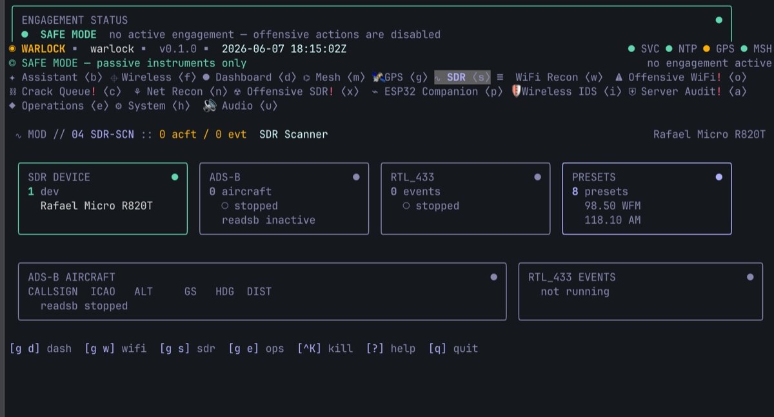Click 'not running' in RTL_433 EVENTS
This screenshot has height=417, width=774.
point(575,291)
